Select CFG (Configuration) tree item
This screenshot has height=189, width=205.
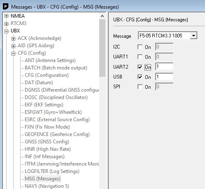click(47, 75)
